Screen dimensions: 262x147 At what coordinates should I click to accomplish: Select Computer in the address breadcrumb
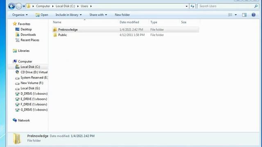click(43, 6)
